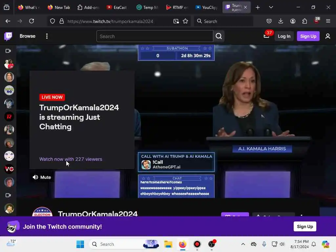Image resolution: width=336 pixels, height=252 pixels.
Task: Click the Twitch search magnifier button
Action: [219, 36]
